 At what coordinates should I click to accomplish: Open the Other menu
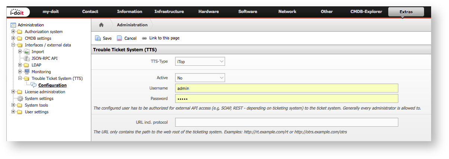pyautogui.click(x=327, y=12)
